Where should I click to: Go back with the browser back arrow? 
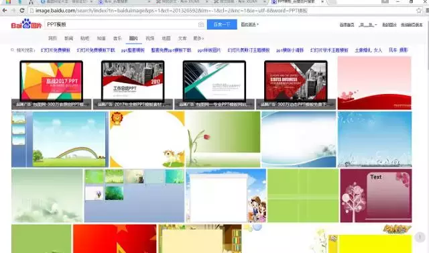click(5, 11)
